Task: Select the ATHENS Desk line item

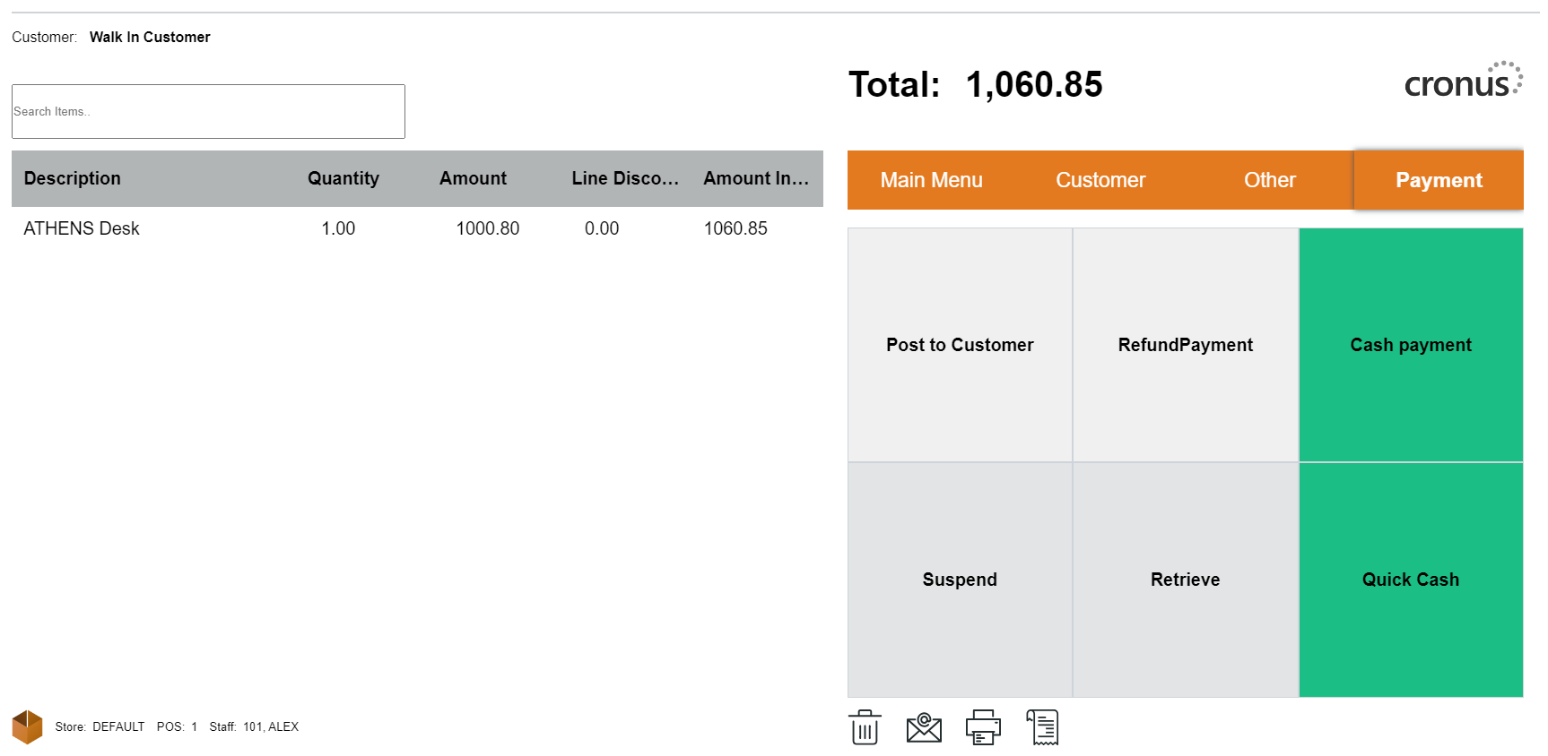Action: pos(82,228)
